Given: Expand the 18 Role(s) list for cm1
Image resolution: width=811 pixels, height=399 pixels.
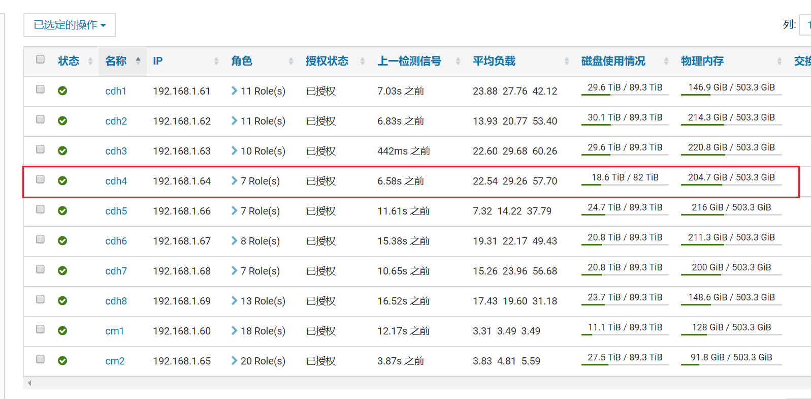Looking at the screenshot, I should pyautogui.click(x=258, y=331).
